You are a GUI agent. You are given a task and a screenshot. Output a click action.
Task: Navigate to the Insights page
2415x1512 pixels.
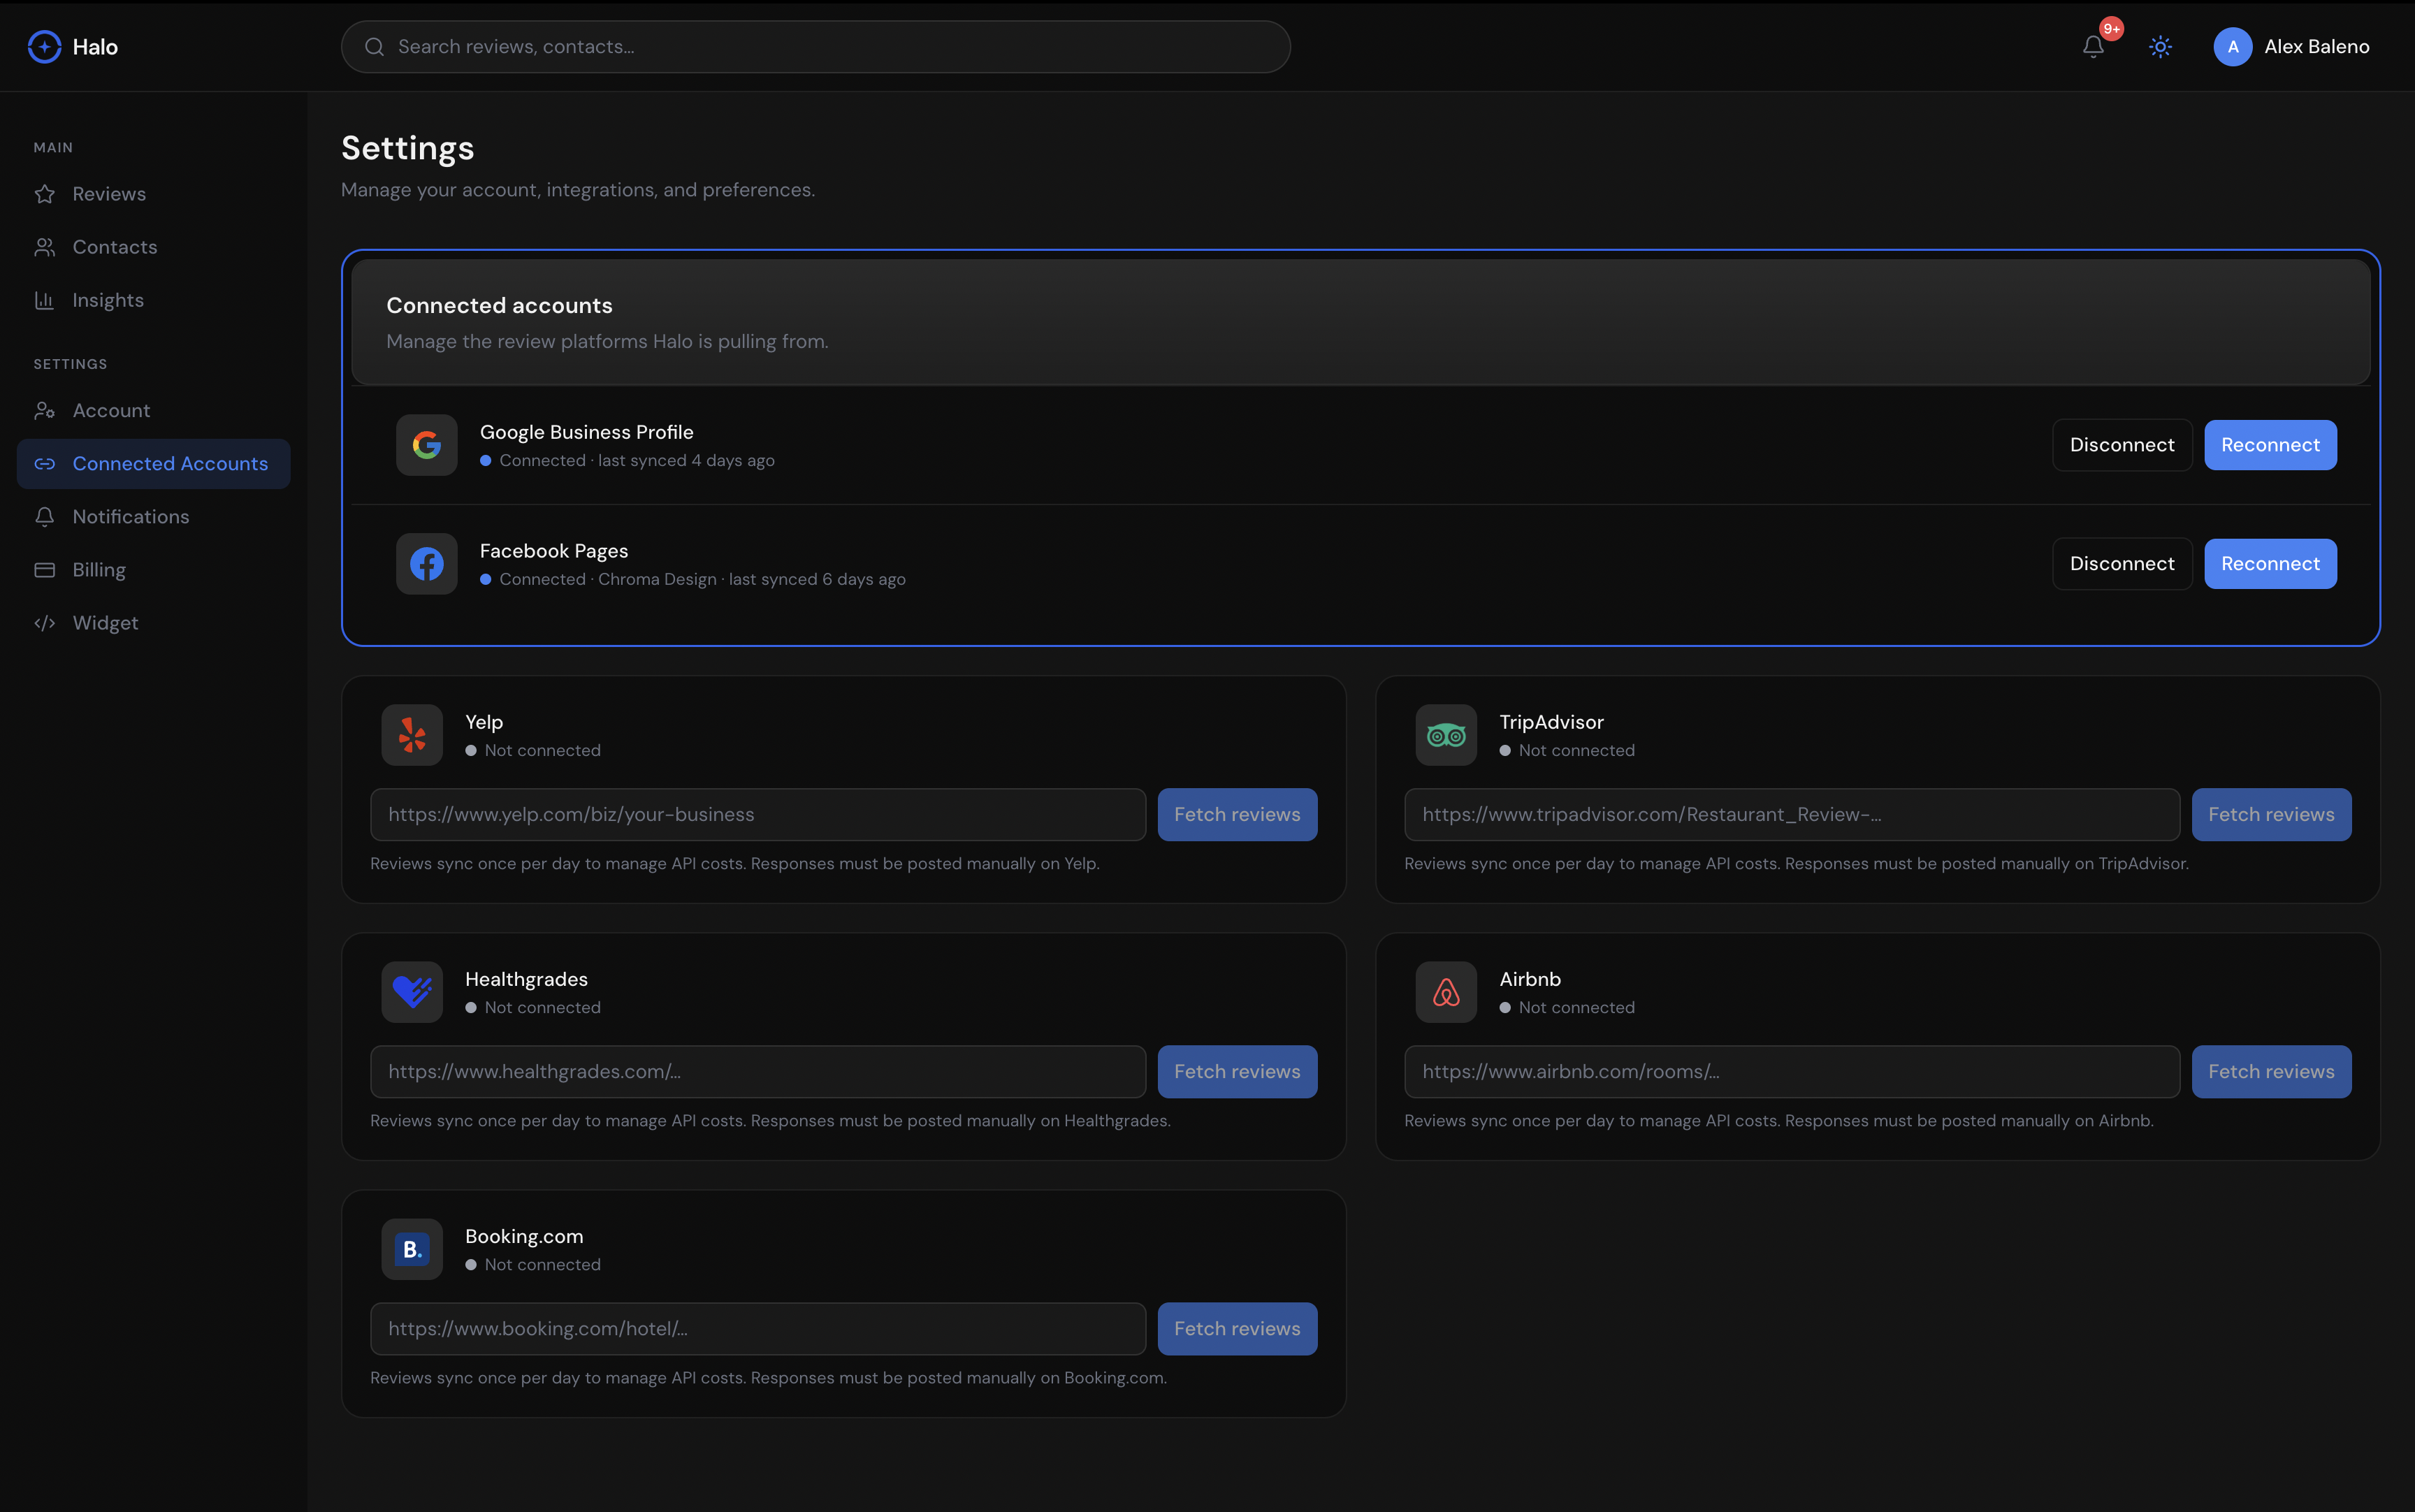coord(108,299)
